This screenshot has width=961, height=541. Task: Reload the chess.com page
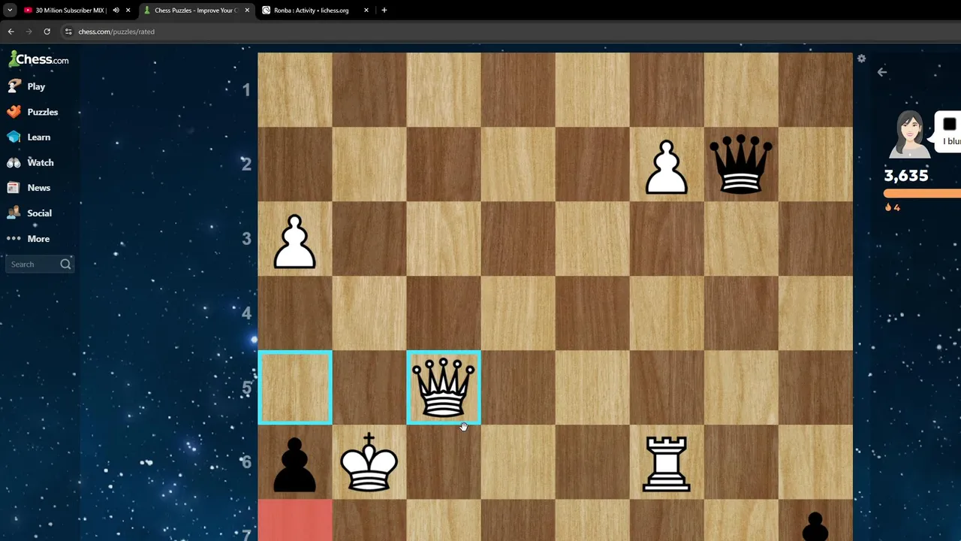pos(47,32)
